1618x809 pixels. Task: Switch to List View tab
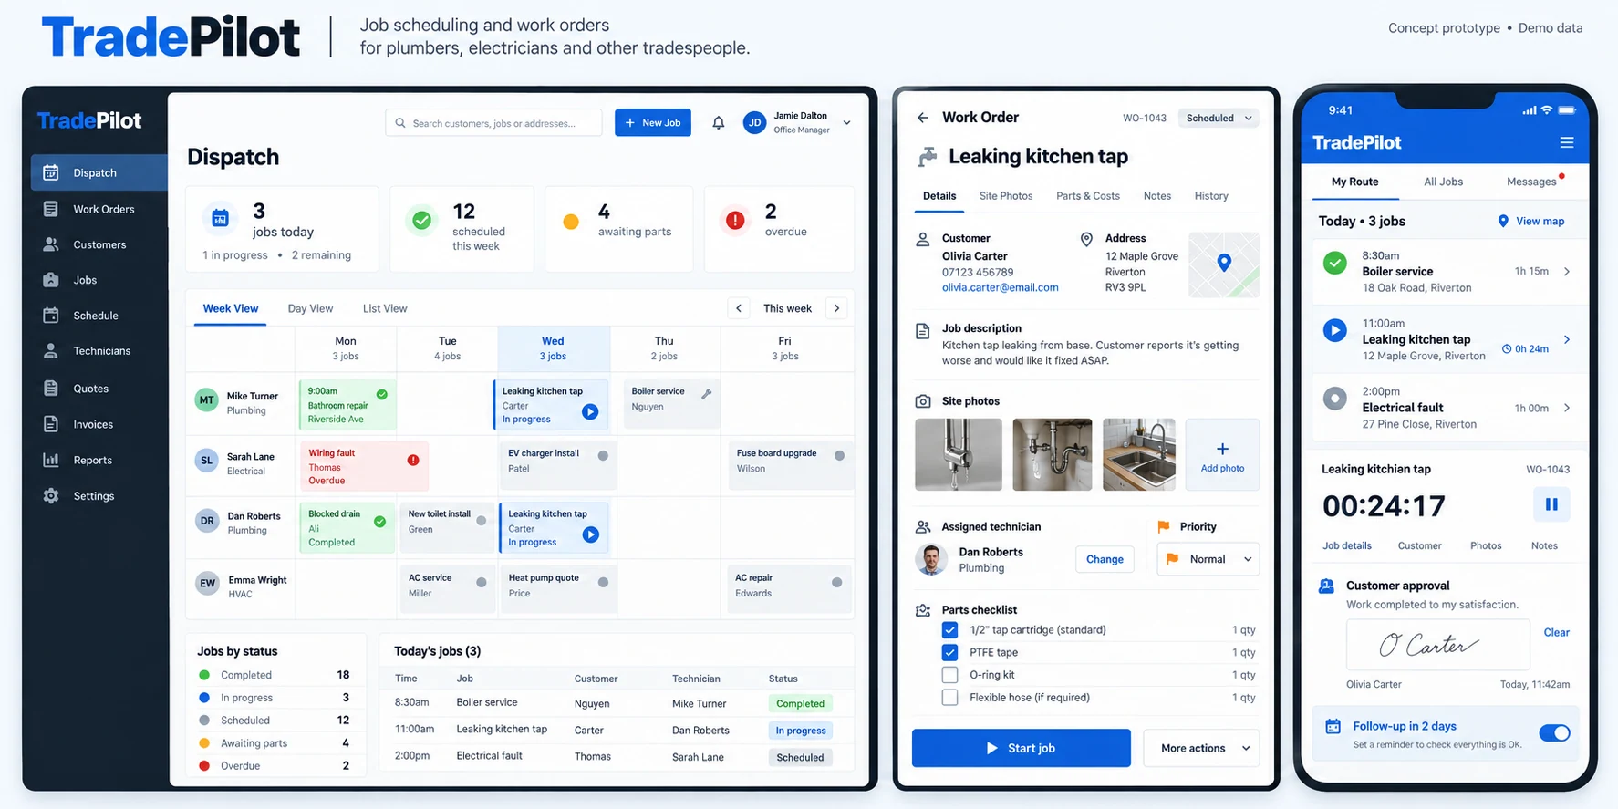click(385, 308)
